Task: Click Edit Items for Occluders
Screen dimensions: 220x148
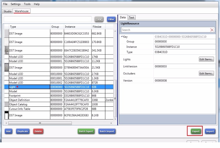Action: tap(206, 74)
